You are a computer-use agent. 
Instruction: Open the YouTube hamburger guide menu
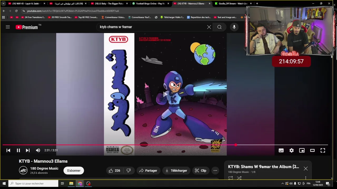[8, 27]
